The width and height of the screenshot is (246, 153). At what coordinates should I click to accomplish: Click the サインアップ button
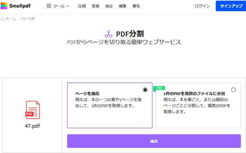point(231,6)
